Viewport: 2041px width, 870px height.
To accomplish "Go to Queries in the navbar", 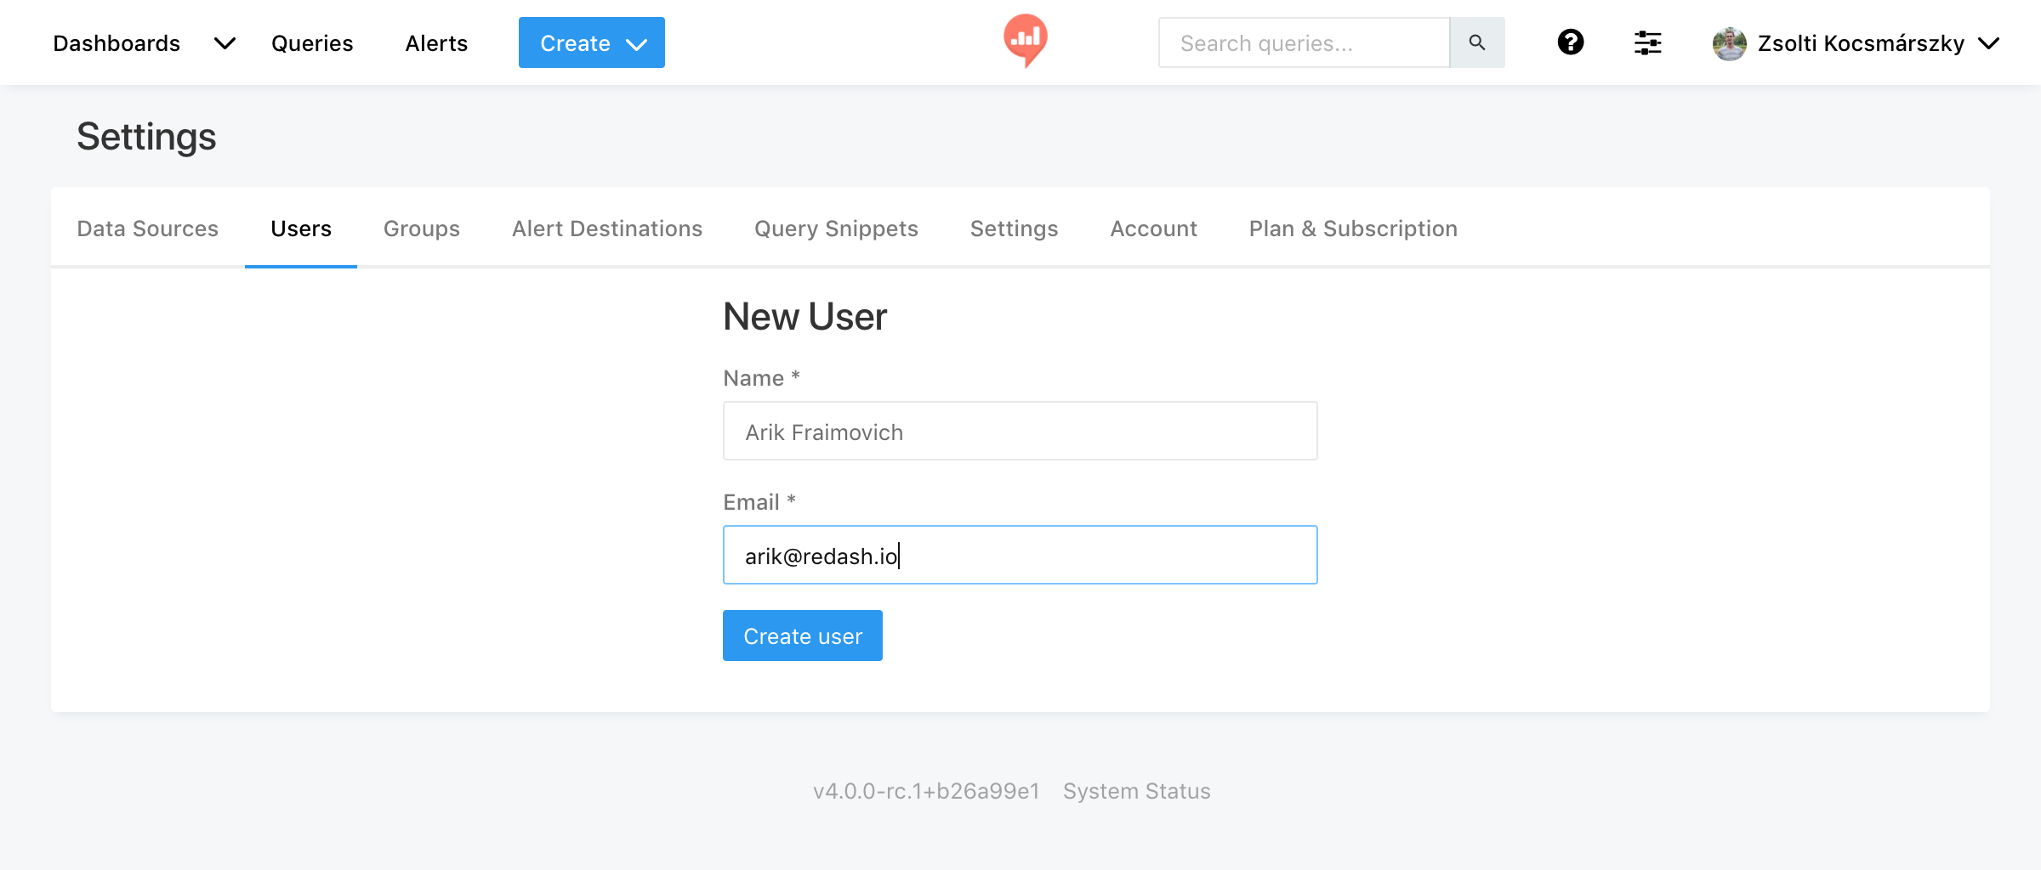I will [312, 43].
